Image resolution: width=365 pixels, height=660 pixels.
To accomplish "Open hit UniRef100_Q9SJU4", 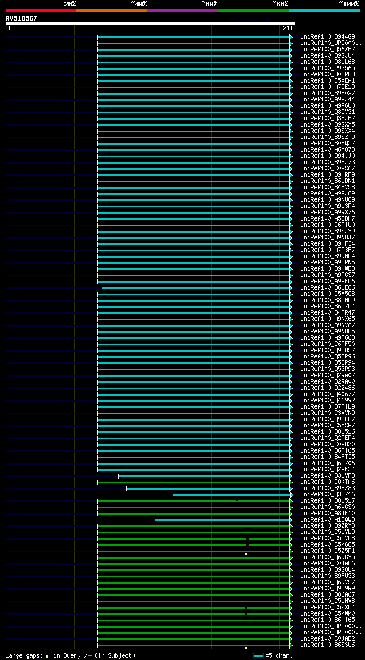I will pos(327,55).
